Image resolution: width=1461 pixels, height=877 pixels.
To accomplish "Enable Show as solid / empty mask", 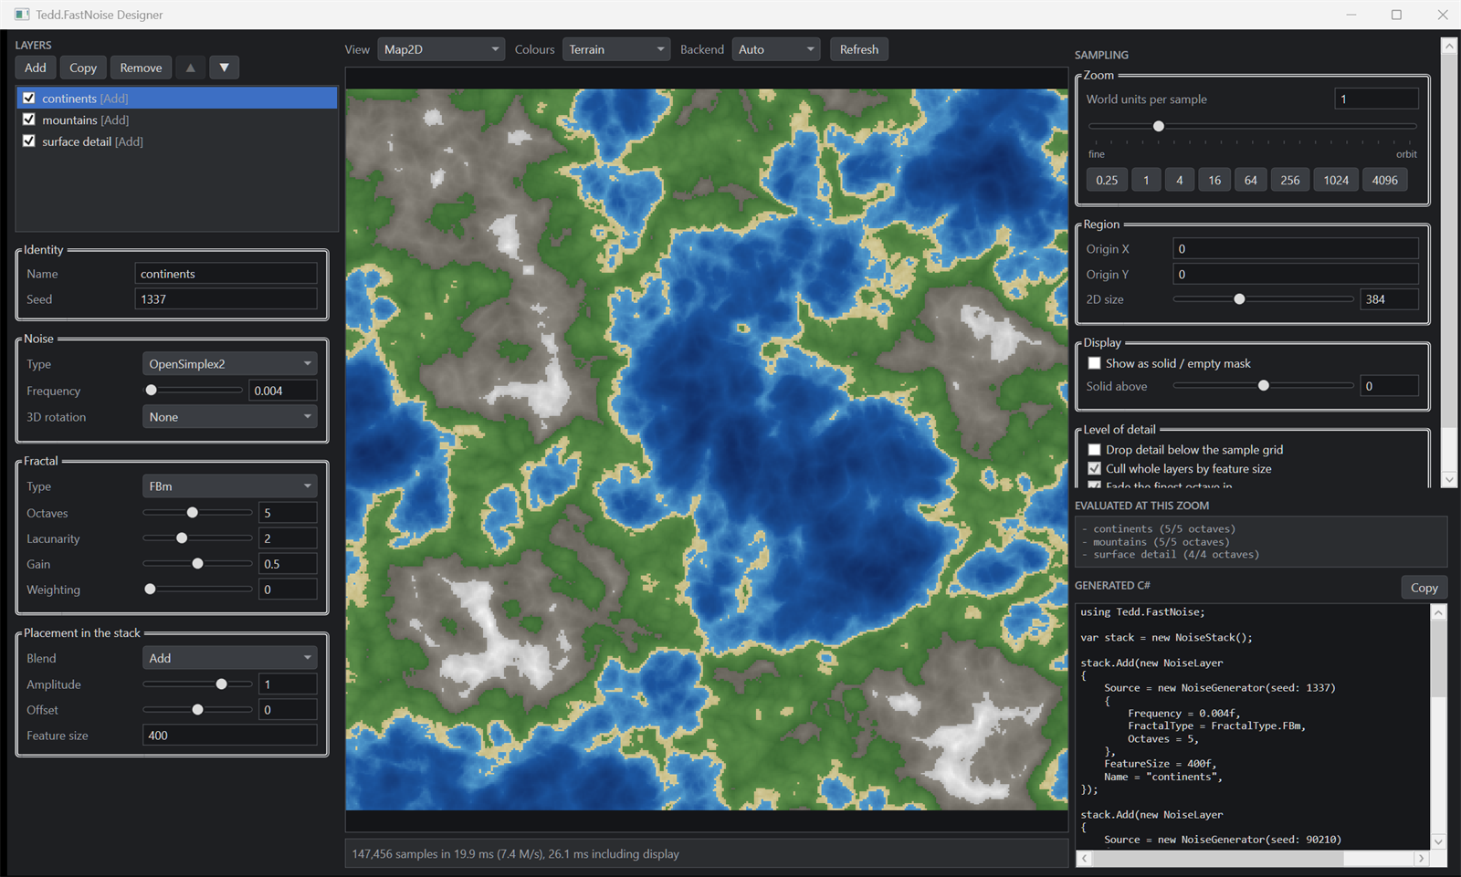I will 1094,363.
